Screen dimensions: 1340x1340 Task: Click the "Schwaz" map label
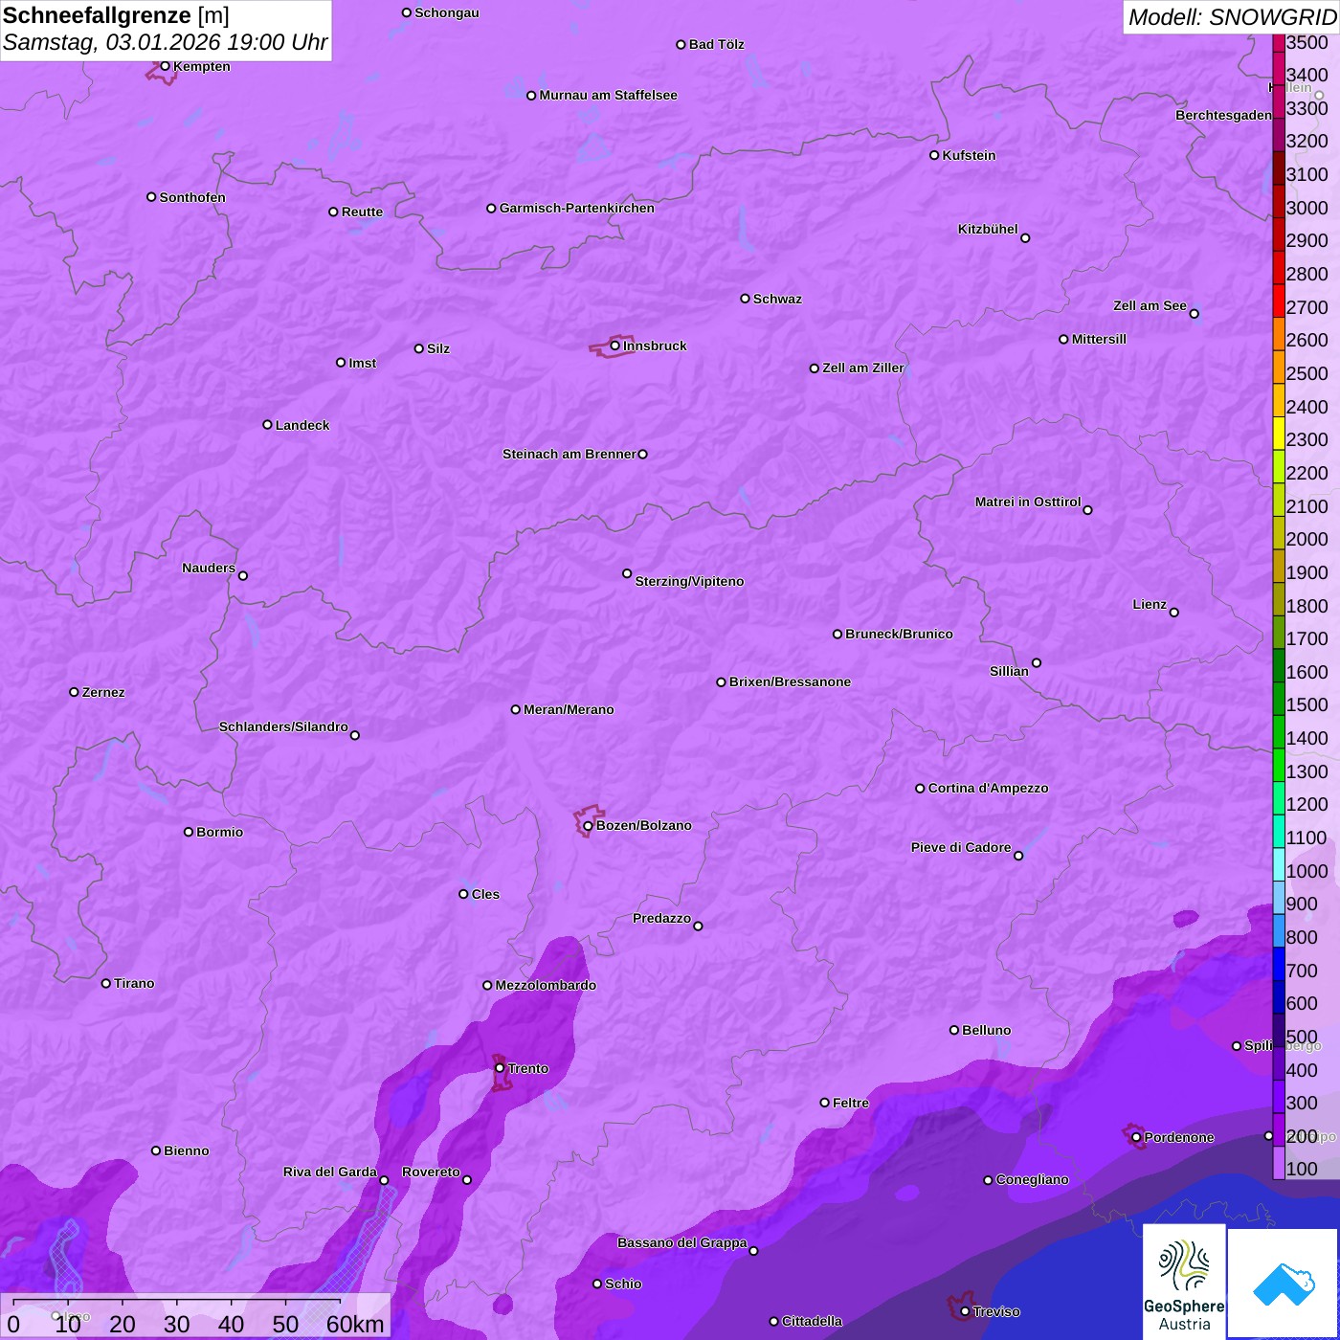[777, 299]
